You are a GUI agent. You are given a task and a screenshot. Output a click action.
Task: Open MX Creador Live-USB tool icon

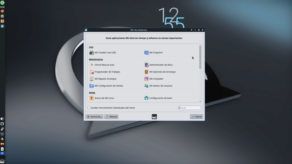91,53
